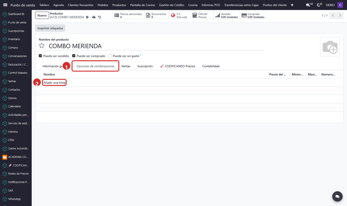Click the gear actions icon near COMBO MERIENDA
Viewport: 347px width, 206px height.
click(x=87, y=17)
